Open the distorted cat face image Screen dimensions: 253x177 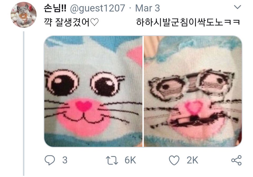point(193,91)
